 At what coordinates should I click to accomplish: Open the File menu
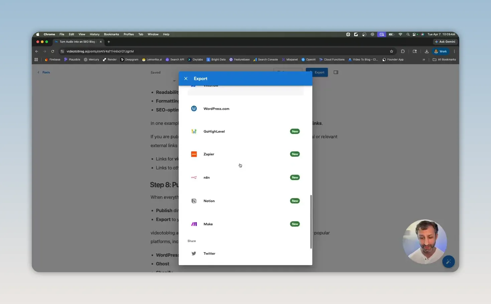pyautogui.click(x=62, y=34)
